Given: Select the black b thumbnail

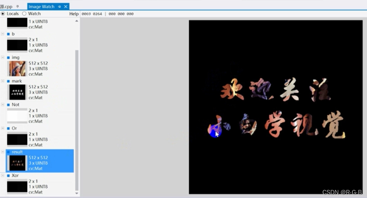Looking at the screenshot, I should (x=17, y=45).
